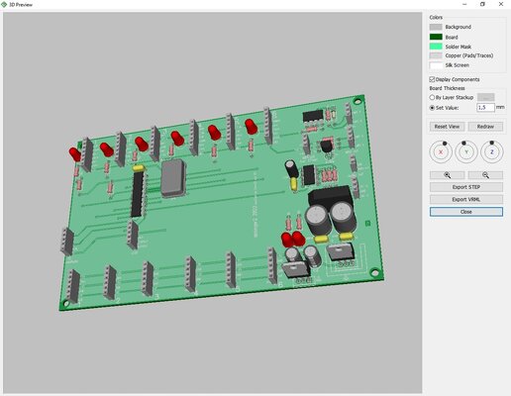Click the Export STEP button

click(466, 187)
